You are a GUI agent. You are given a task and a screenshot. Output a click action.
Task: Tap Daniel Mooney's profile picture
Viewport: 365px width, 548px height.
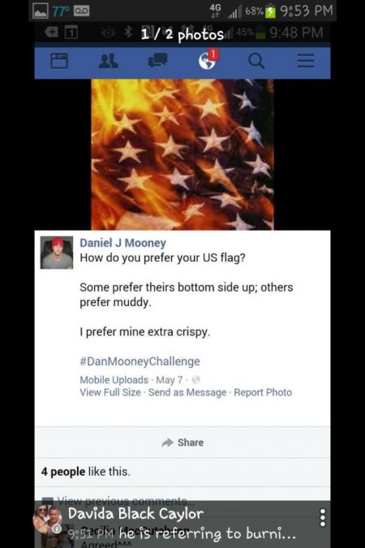[x=57, y=252]
